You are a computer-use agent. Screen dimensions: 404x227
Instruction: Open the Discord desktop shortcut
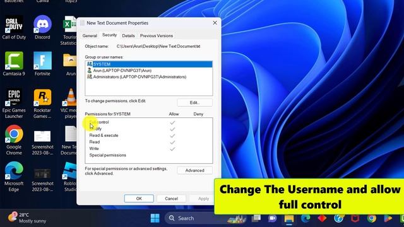[x=42, y=28]
